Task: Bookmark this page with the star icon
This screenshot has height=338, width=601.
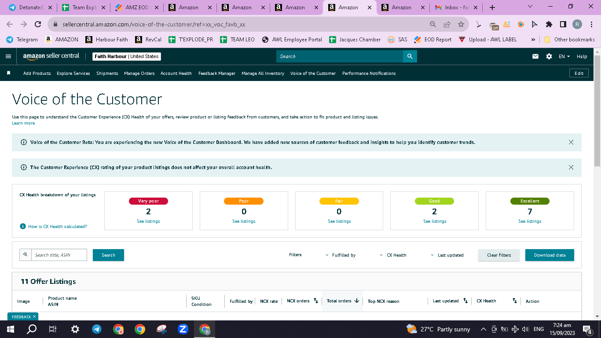Action: [461, 24]
